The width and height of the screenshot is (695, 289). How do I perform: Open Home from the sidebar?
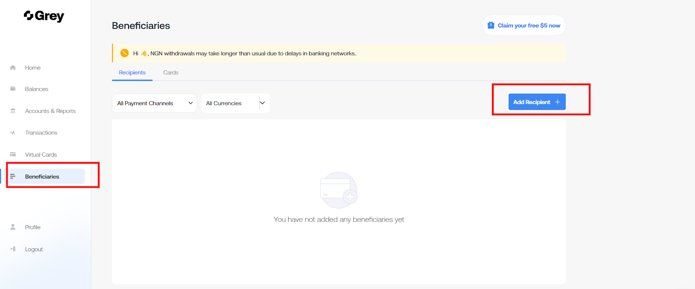33,68
